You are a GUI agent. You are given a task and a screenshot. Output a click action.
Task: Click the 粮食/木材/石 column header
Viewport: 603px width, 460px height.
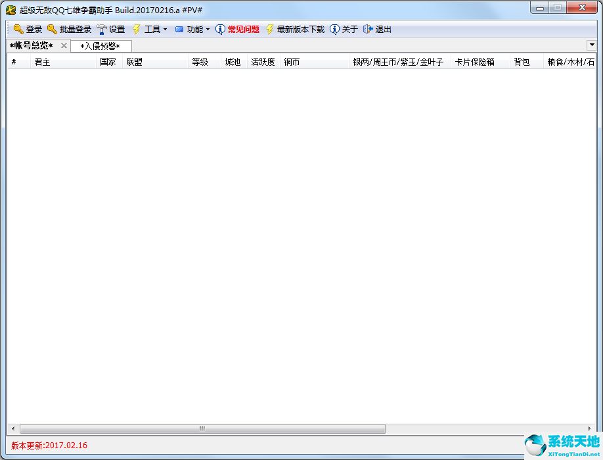[x=569, y=62]
